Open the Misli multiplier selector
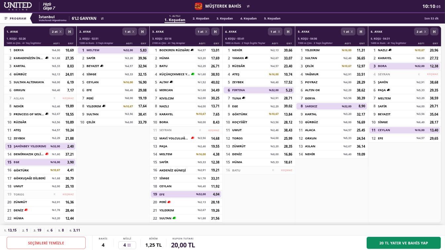 tap(127, 245)
